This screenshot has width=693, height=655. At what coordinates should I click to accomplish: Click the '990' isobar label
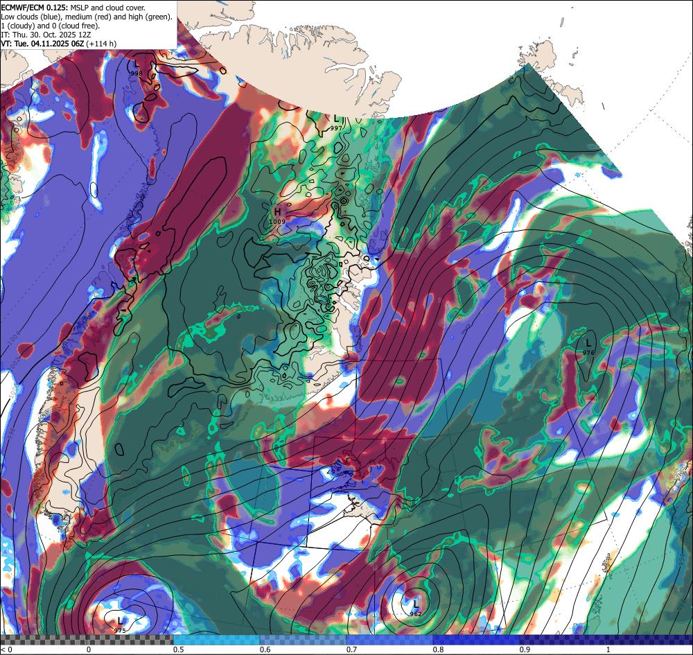[682, 304]
